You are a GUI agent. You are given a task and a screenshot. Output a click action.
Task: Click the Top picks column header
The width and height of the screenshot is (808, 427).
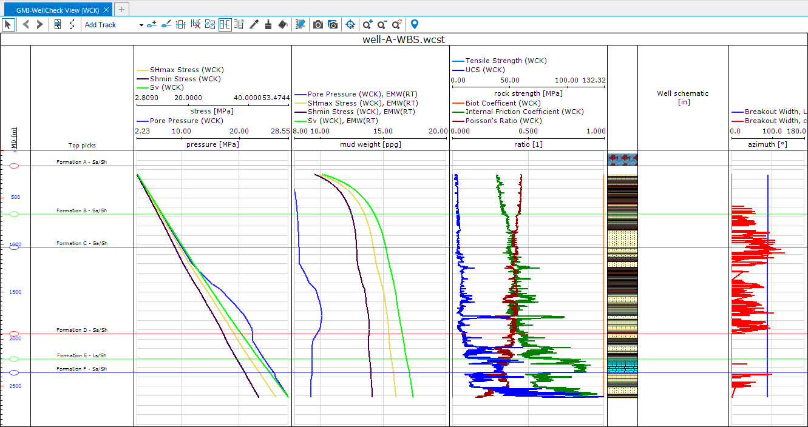(x=82, y=146)
